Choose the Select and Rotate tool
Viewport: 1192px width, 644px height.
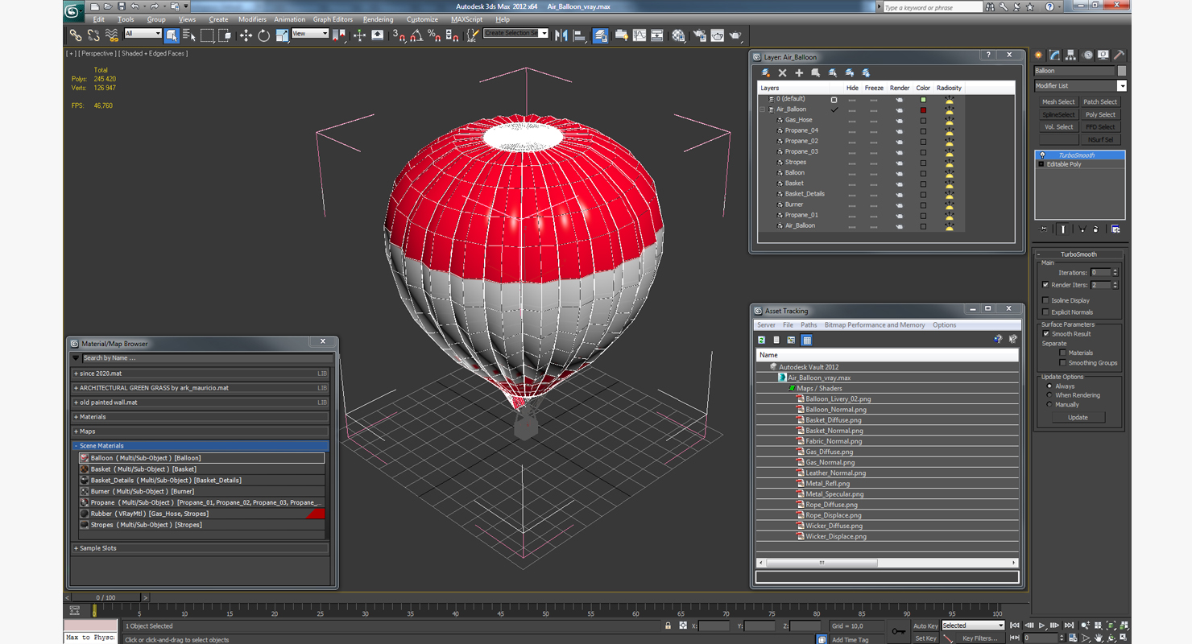click(x=263, y=35)
